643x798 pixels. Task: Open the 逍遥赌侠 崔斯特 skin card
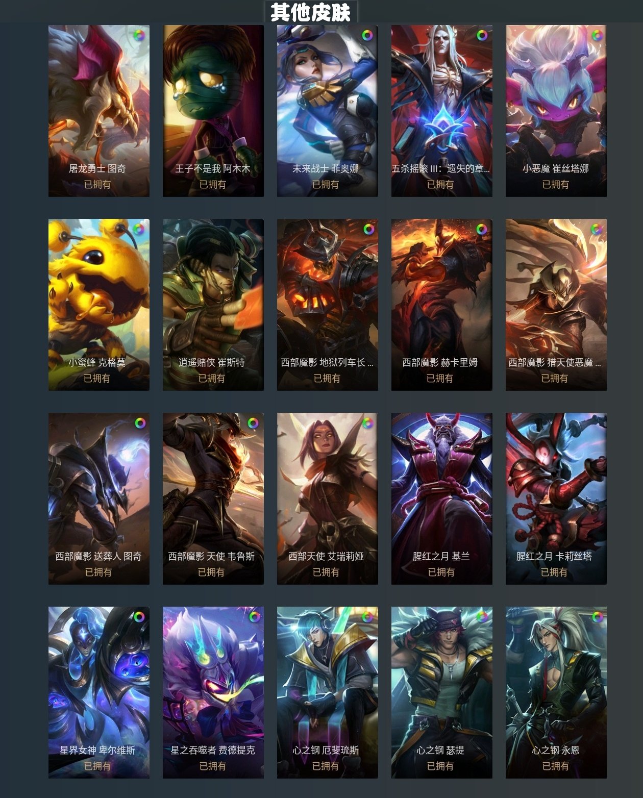point(213,305)
